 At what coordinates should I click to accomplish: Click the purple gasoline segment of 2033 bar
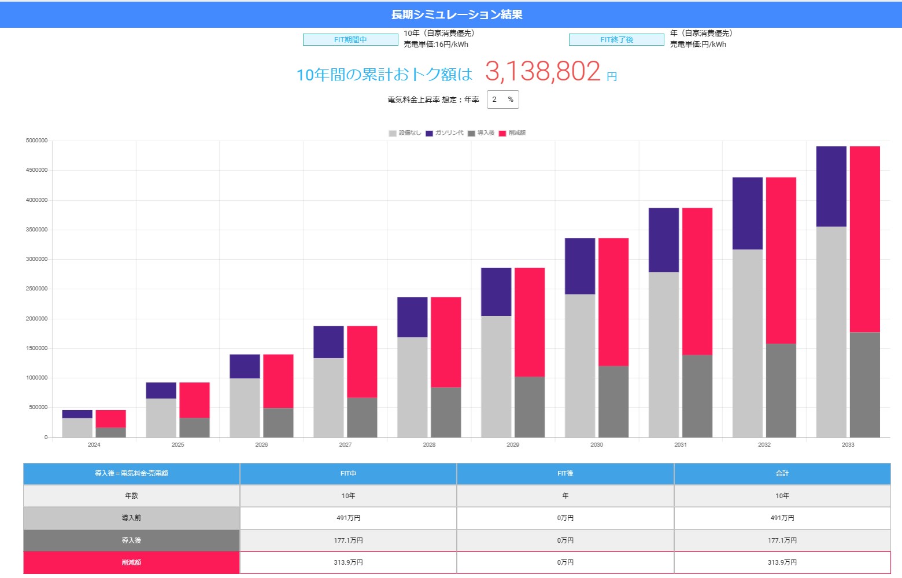831,186
